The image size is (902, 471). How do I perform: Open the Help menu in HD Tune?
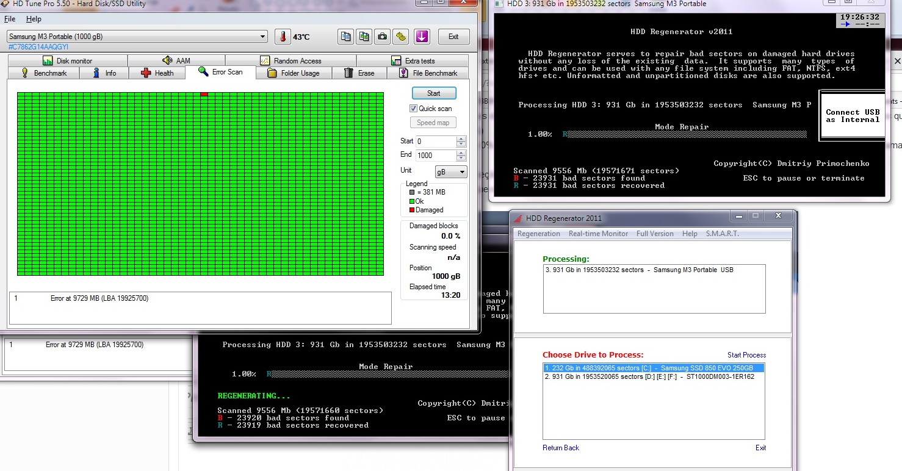point(34,19)
